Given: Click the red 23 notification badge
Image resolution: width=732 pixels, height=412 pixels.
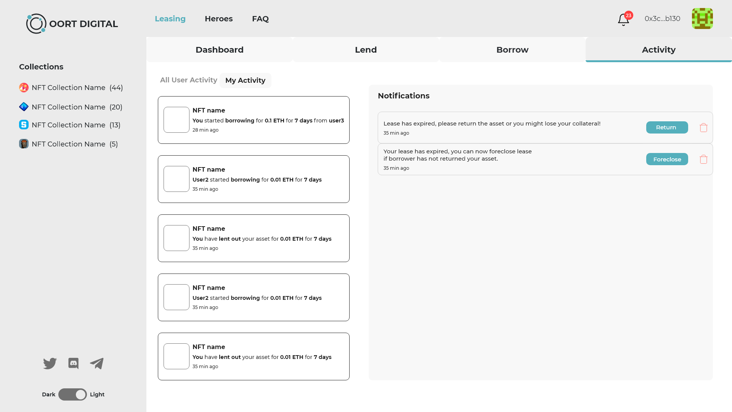Looking at the screenshot, I should (629, 15).
